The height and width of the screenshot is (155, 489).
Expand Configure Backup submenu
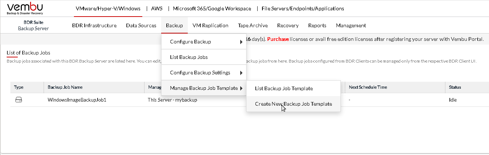pos(204,42)
